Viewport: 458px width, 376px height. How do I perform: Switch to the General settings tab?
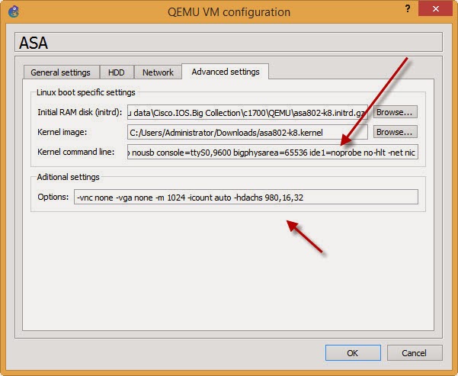tap(60, 72)
